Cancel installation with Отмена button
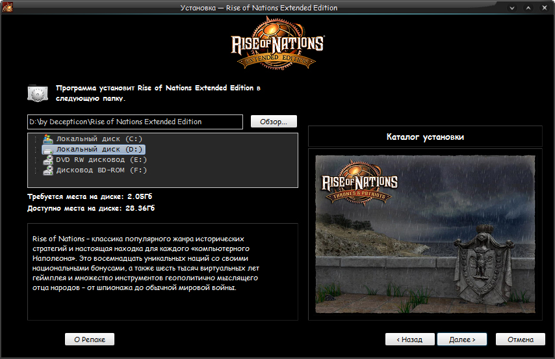The image size is (555, 359). coord(520,339)
